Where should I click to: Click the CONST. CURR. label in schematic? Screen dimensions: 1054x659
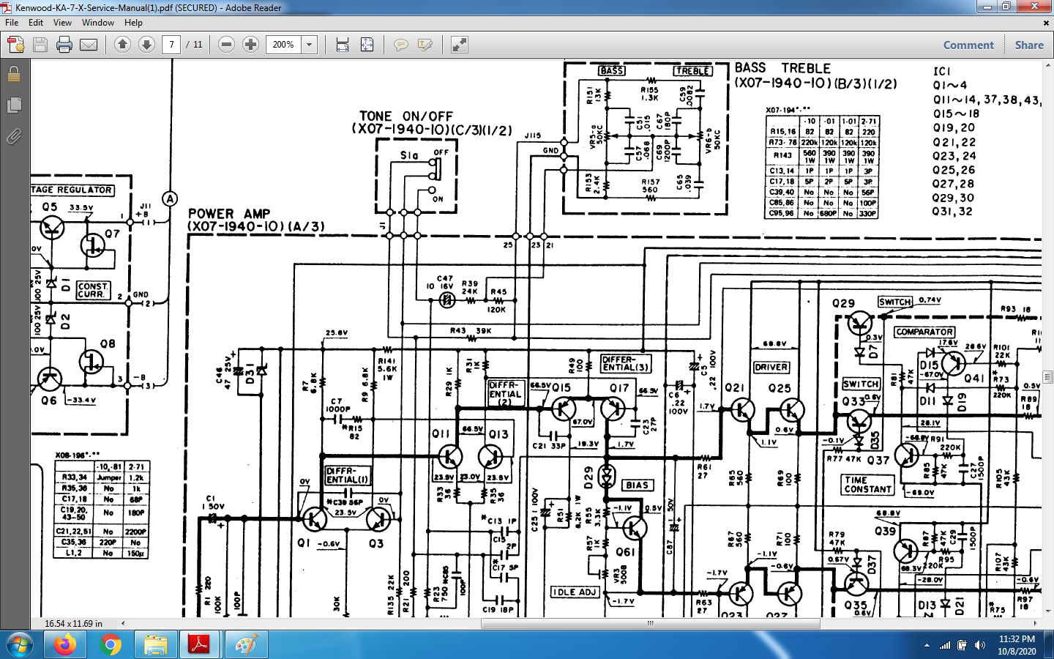pyautogui.click(x=93, y=290)
